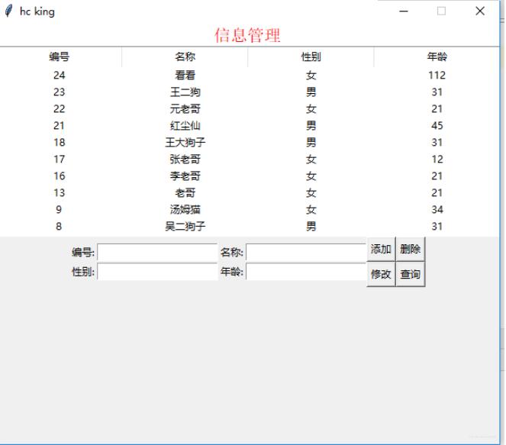The height and width of the screenshot is (445, 506).
Task: Click the 女 cell in 汤姆猫 row
Action: (311, 209)
